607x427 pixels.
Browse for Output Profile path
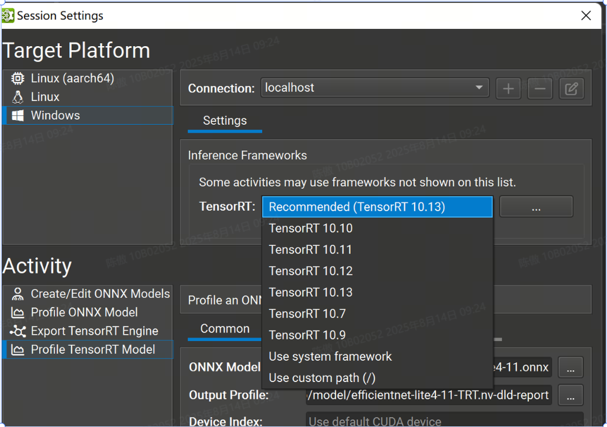point(570,395)
